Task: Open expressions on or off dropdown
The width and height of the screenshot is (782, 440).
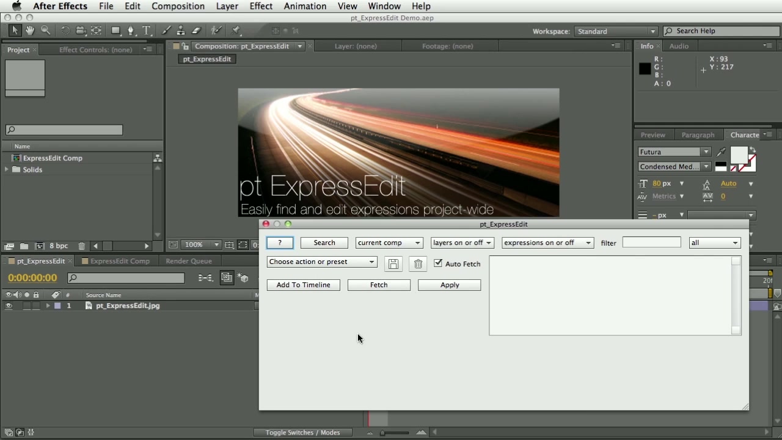Action: [x=547, y=243]
